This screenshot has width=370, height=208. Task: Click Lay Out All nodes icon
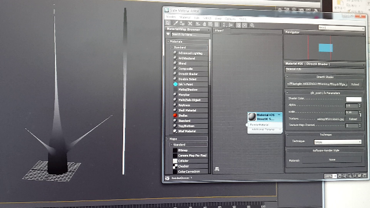click(224, 25)
